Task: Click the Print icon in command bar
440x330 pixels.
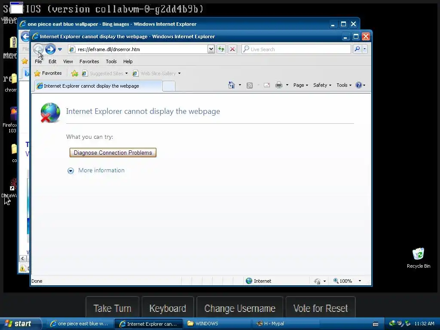Action: 278,85
